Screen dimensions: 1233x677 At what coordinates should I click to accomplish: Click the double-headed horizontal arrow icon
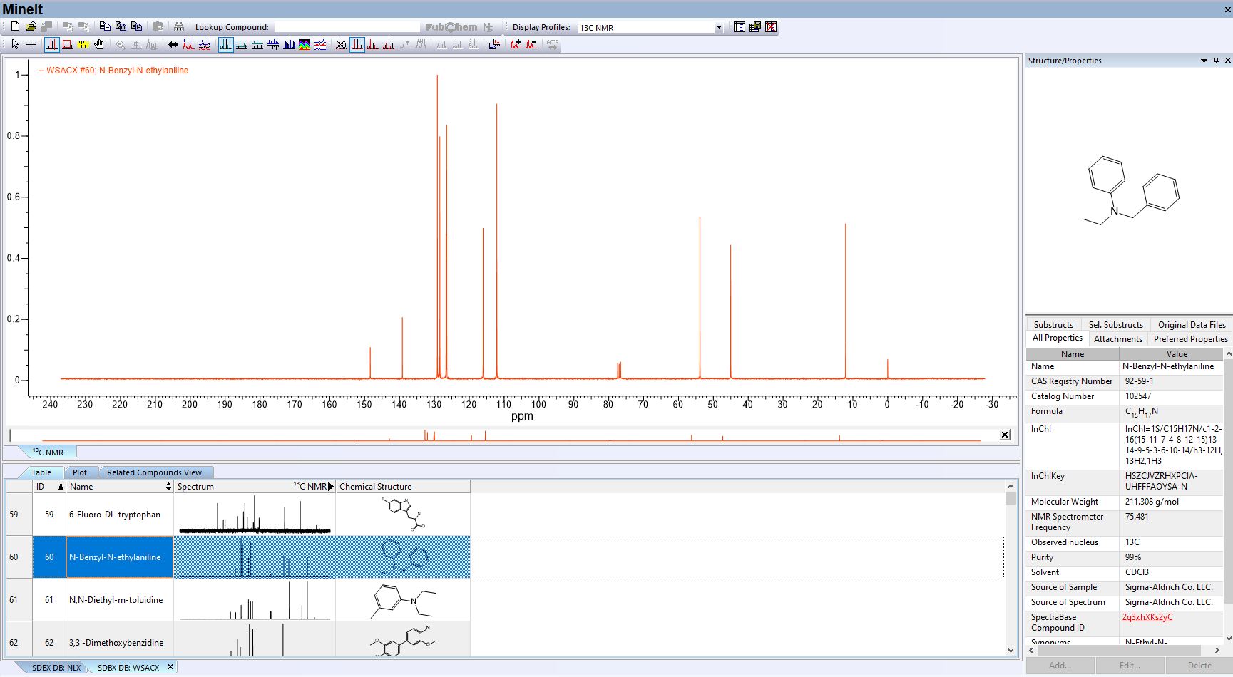point(173,45)
